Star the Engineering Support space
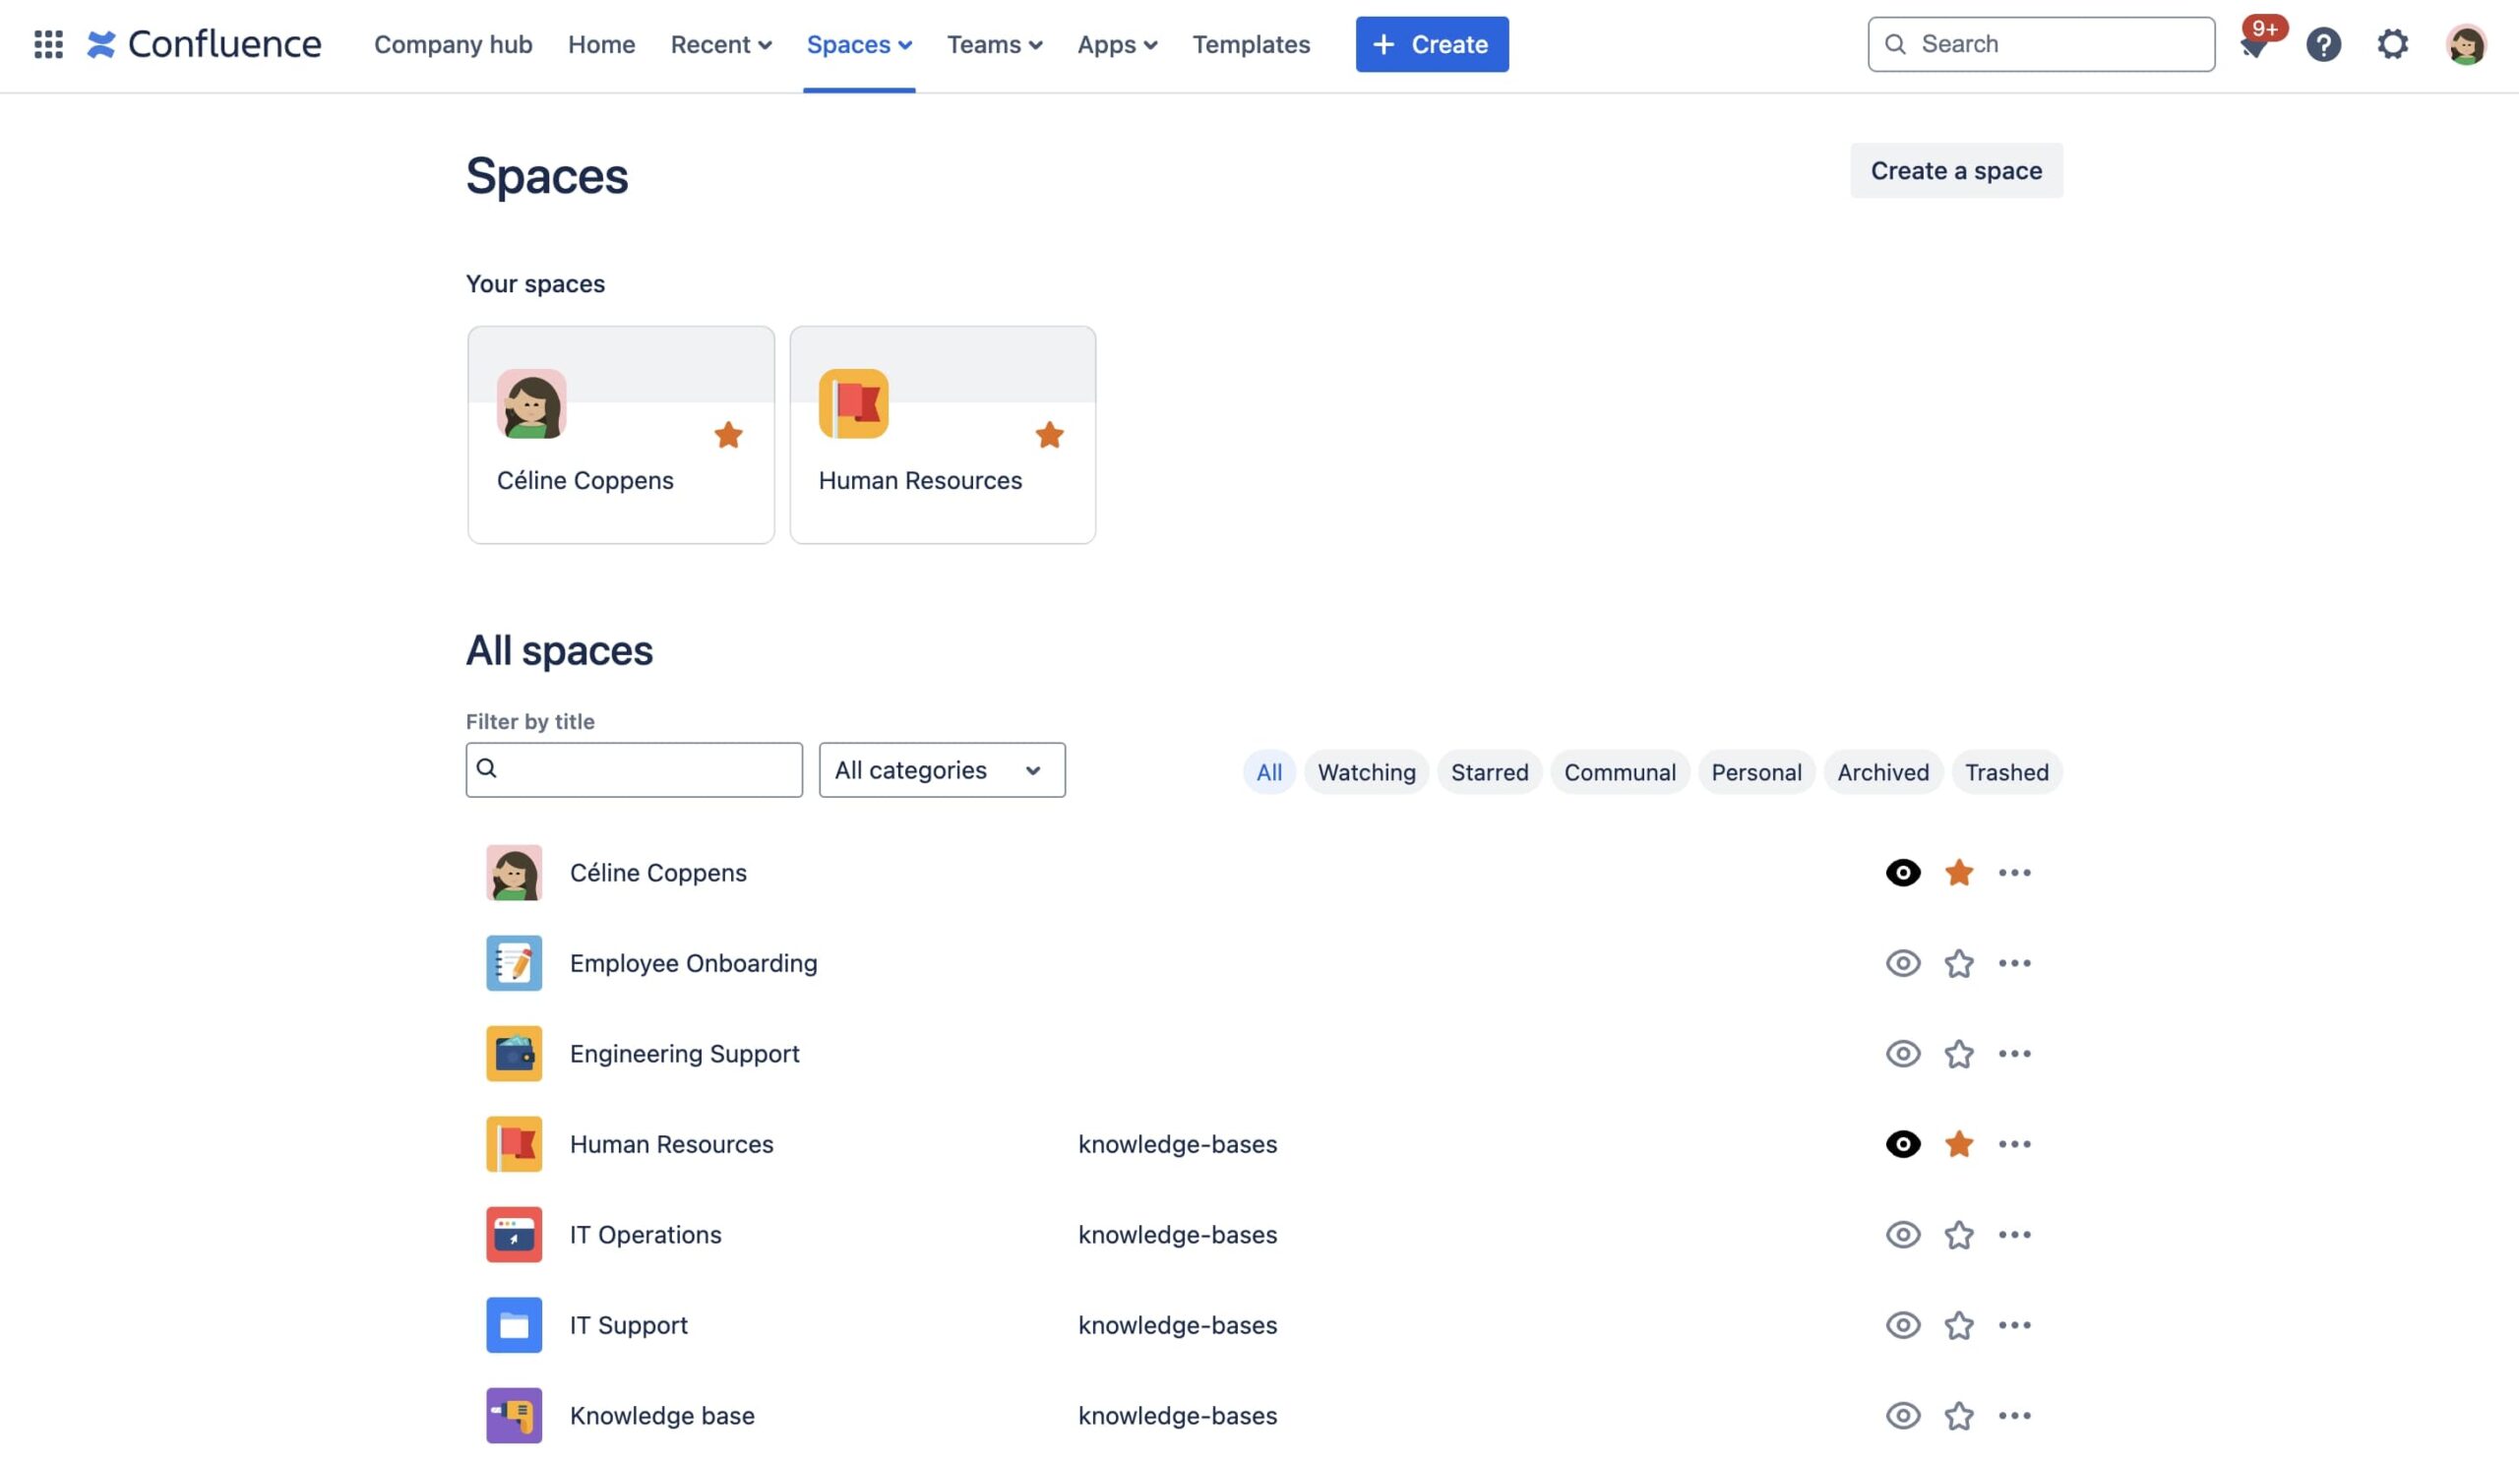Screen dimensions: 2519x1460 1959,1054
